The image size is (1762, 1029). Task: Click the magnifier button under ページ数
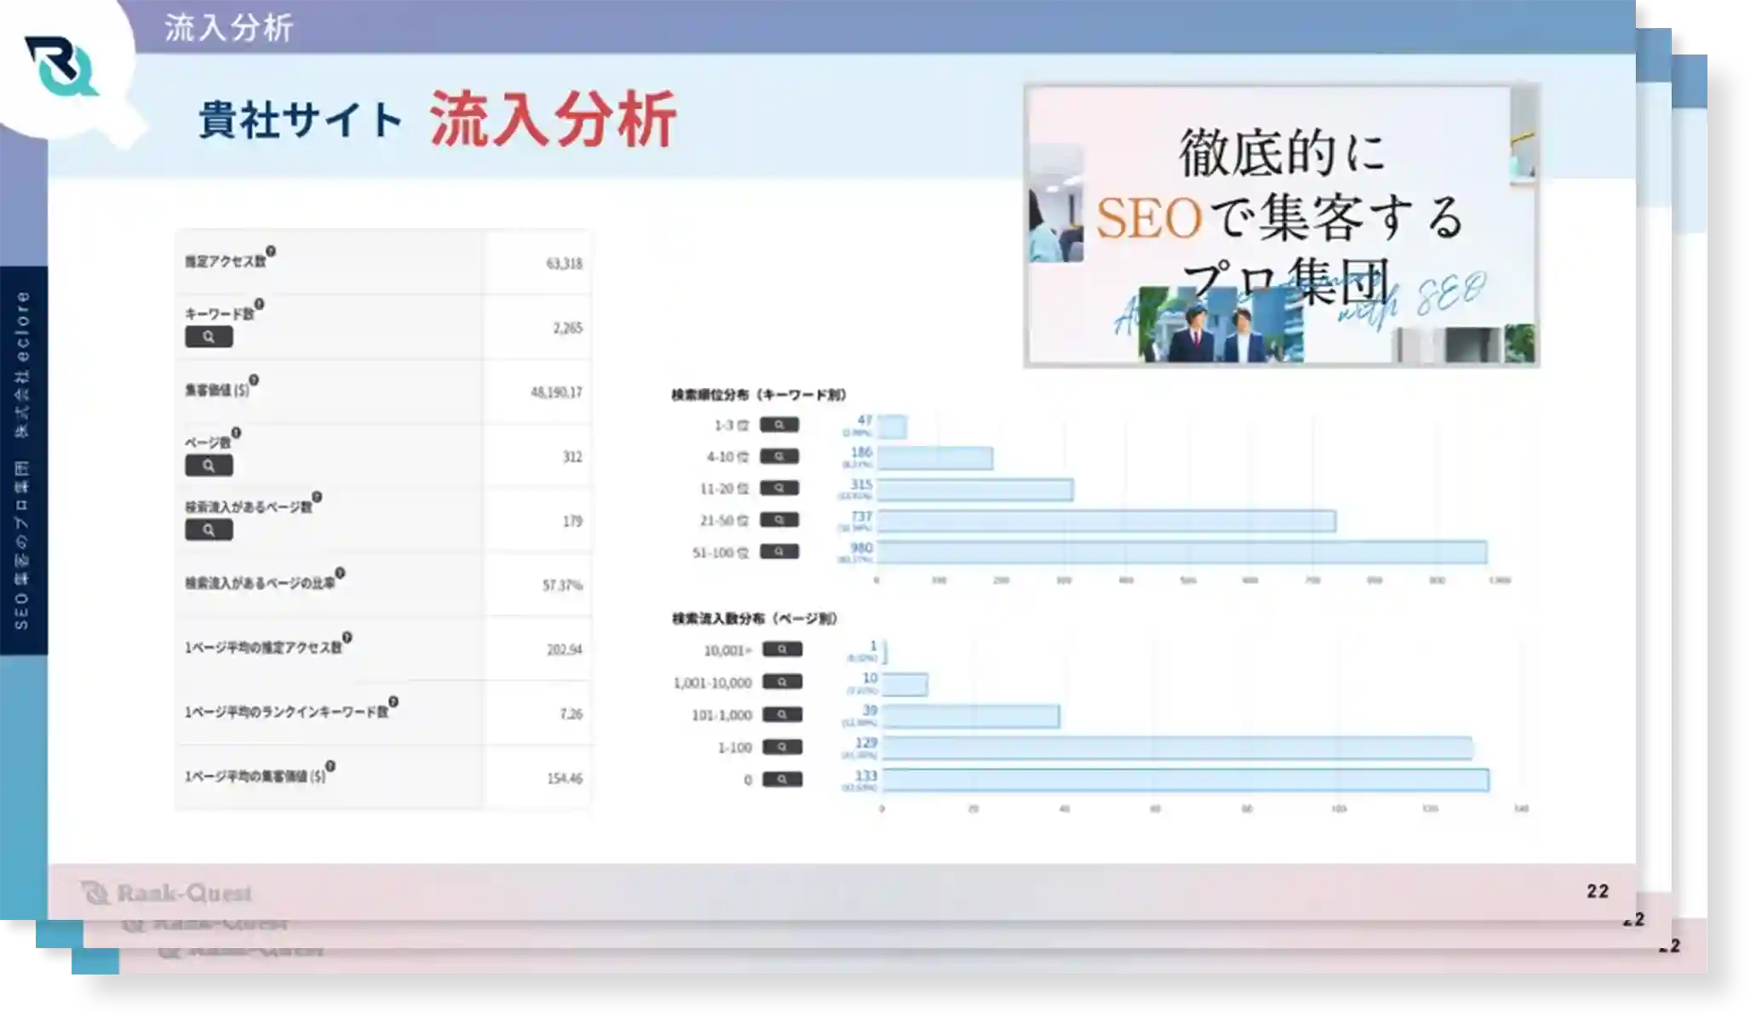[x=209, y=466]
